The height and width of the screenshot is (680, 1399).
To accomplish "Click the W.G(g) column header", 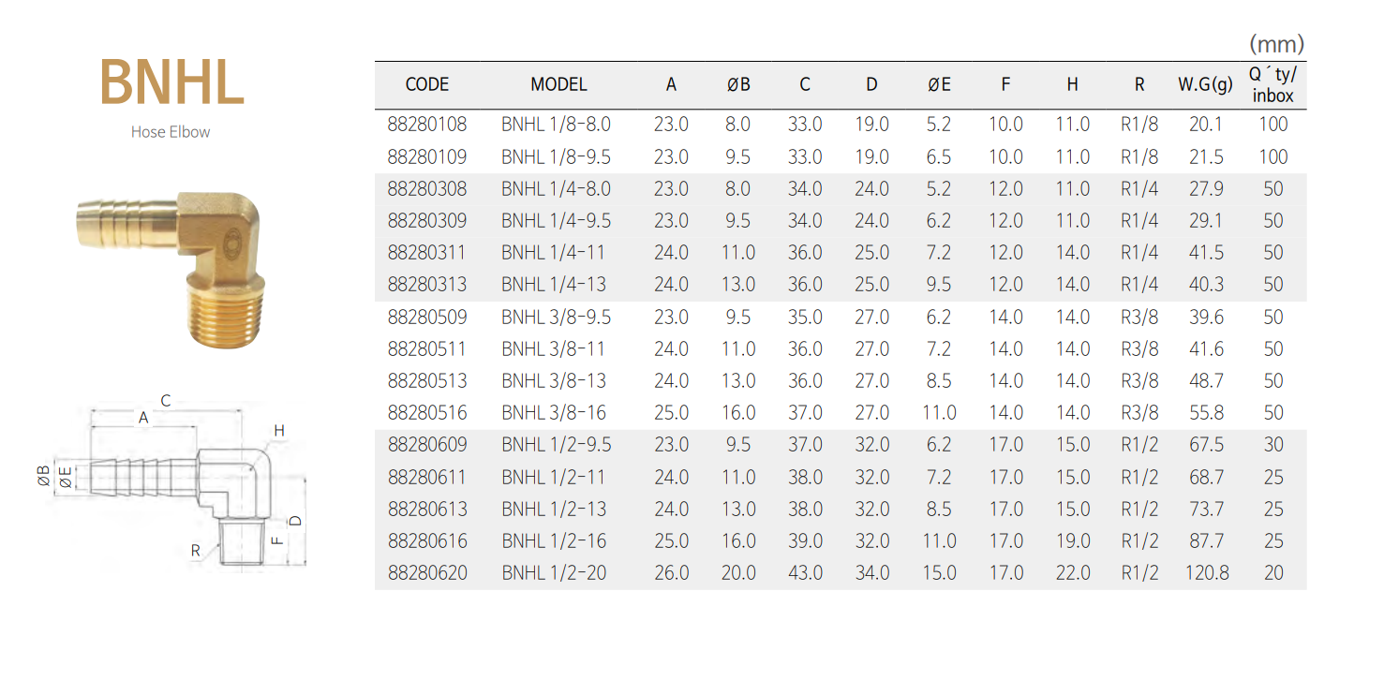I will [1205, 84].
